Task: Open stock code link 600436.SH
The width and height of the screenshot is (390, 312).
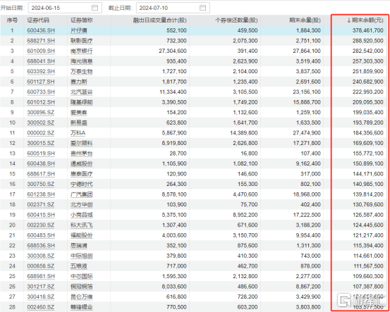Action: pyautogui.click(x=41, y=30)
